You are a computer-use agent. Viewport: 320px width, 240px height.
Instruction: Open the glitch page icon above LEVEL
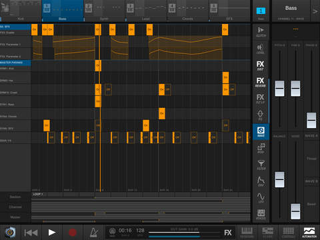tap(261, 32)
